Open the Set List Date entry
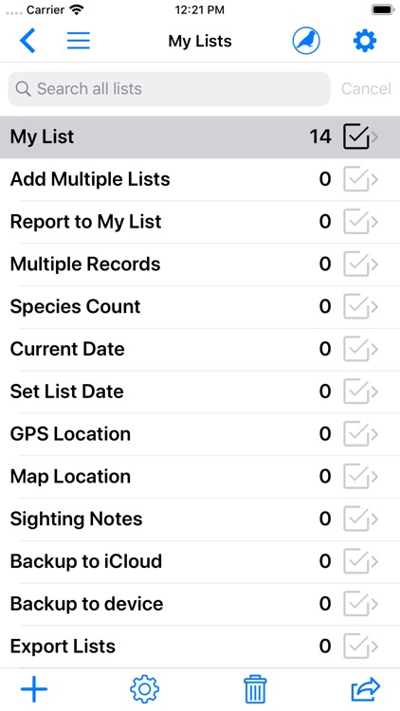Image resolution: width=400 pixels, height=711 pixels. click(200, 392)
